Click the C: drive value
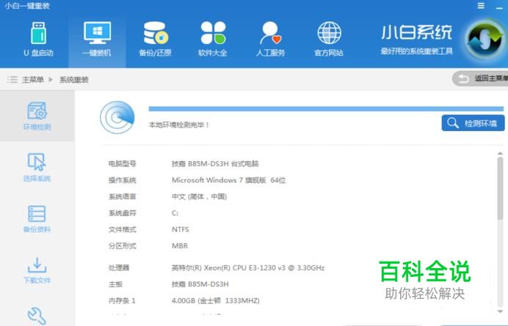Screen dimensions: 508x326 [175, 213]
